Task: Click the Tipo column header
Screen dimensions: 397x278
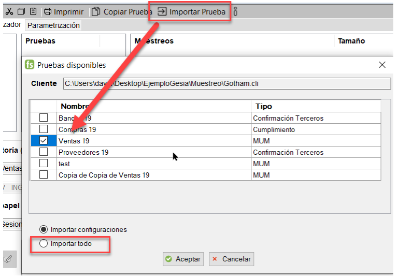Action: 316,106
